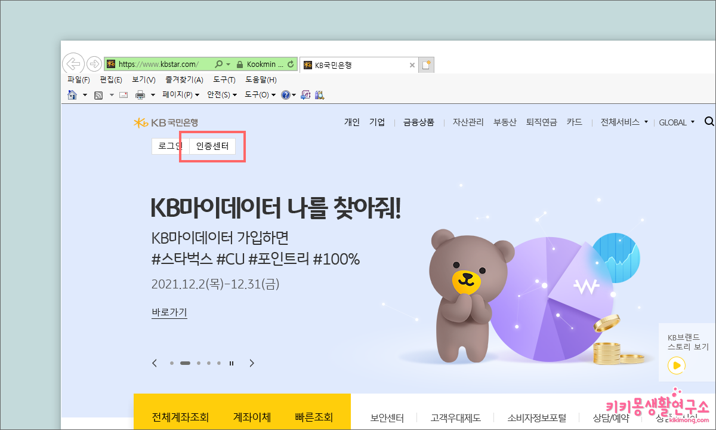Pause the banner slideshow with the pause control
The image size is (716, 430).
click(231, 363)
